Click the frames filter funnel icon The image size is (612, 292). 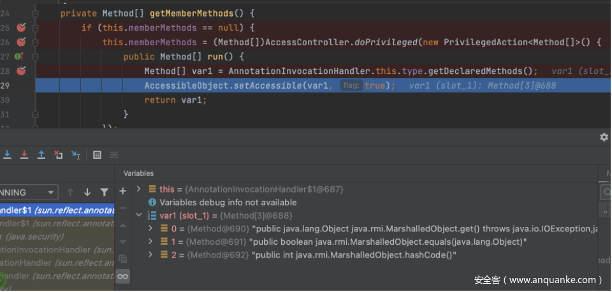click(x=105, y=192)
